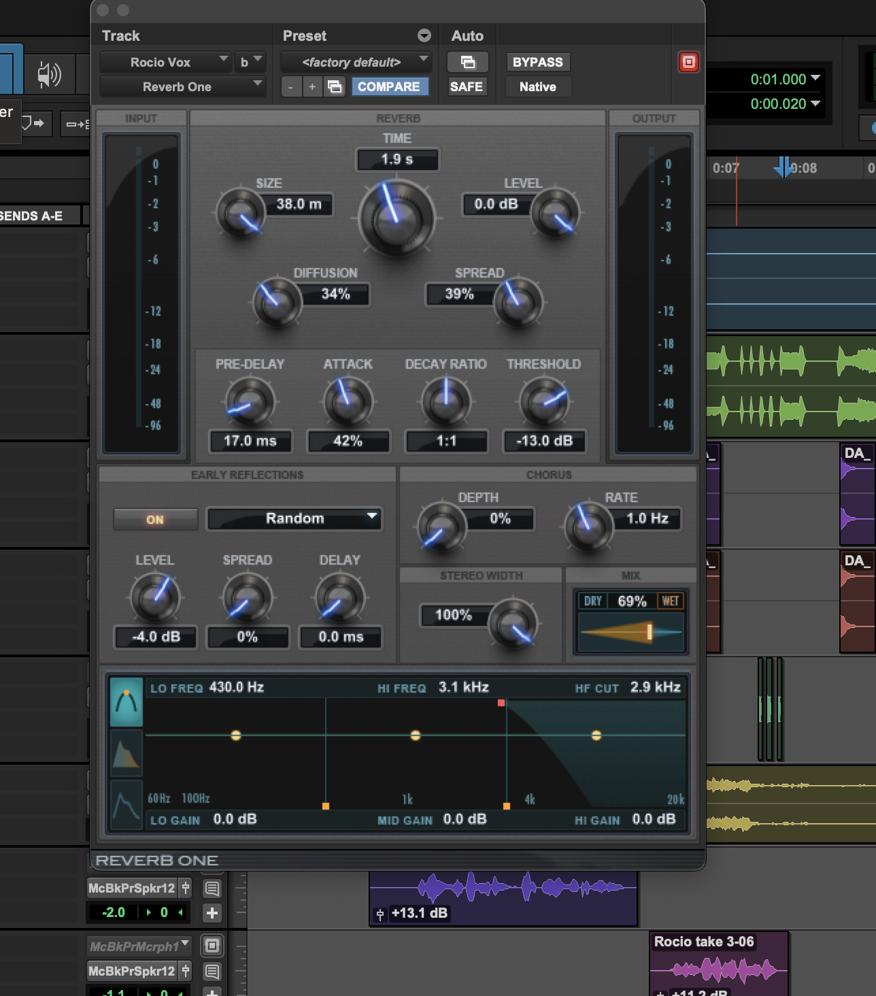
Task: Click the reverb SIZE knob
Action: tap(241, 212)
